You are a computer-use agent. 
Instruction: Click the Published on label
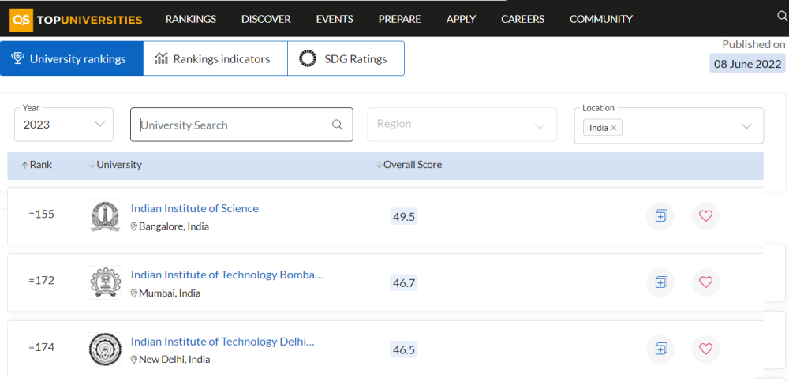coord(753,44)
